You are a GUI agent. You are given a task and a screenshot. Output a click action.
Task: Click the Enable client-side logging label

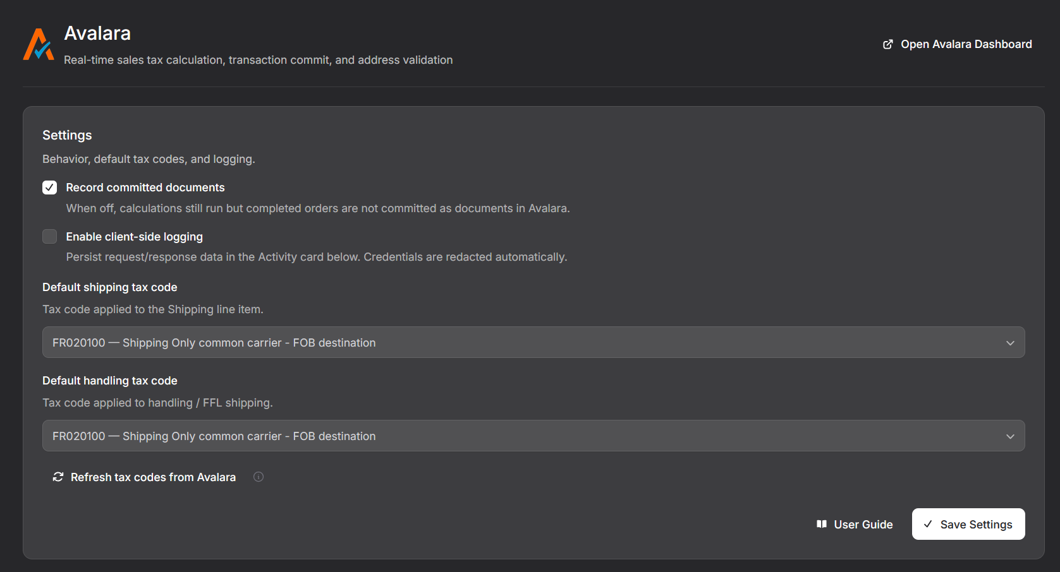tap(135, 237)
